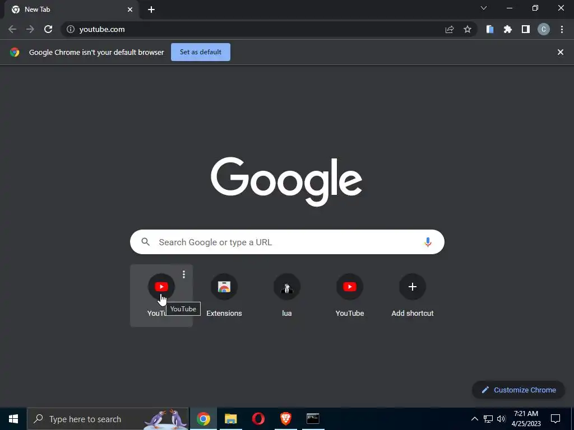Click youtube.com in the address bar
The height and width of the screenshot is (430, 574).
click(102, 29)
